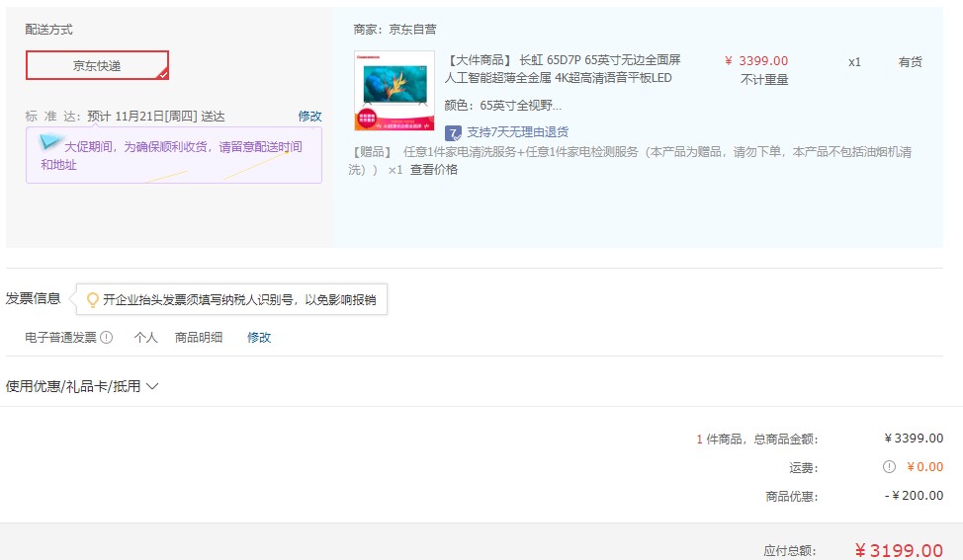Click 查看价格 for the gift item
The image size is (963, 560).
tap(434, 170)
